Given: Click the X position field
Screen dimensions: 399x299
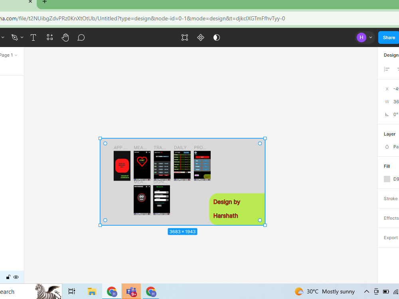Looking at the screenshot, I should click(x=392, y=89).
